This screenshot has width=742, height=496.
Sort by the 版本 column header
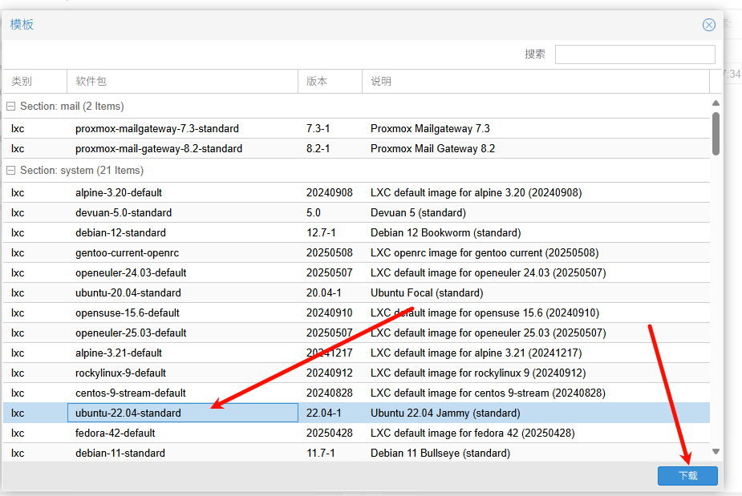click(x=330, y=81)
